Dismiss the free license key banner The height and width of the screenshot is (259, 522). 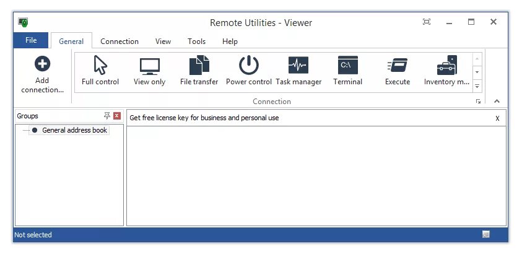497,118
